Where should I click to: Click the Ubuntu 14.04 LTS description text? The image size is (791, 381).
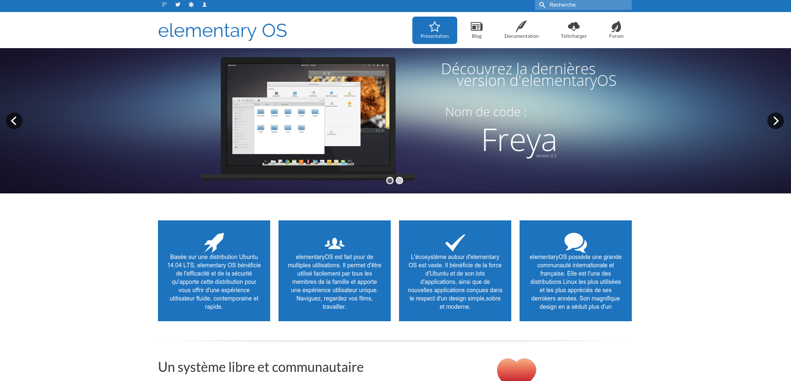pos(214,282)
